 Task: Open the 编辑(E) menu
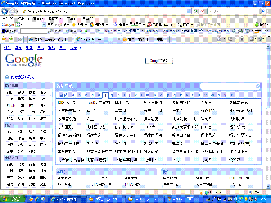[23, 19]
